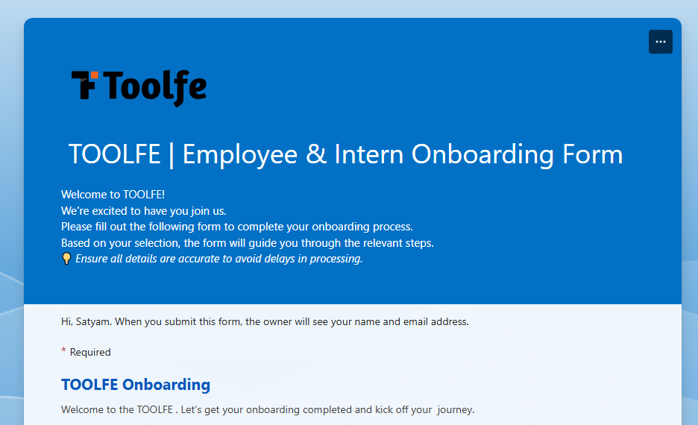Screen dimensions: 698x425
Task: Select the Employee & Intern Onboarding Form title
Action: 345,154
